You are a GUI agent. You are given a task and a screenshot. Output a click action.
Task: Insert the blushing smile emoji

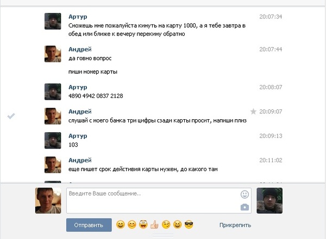pyautogui.click(x=132, y=225)
